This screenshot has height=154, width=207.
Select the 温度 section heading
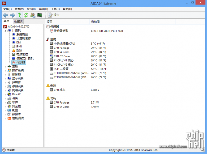(53, 39)
